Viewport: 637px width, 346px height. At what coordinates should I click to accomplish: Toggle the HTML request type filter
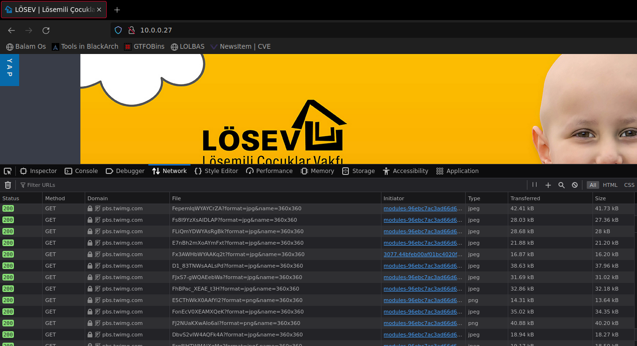click(610, 185)
